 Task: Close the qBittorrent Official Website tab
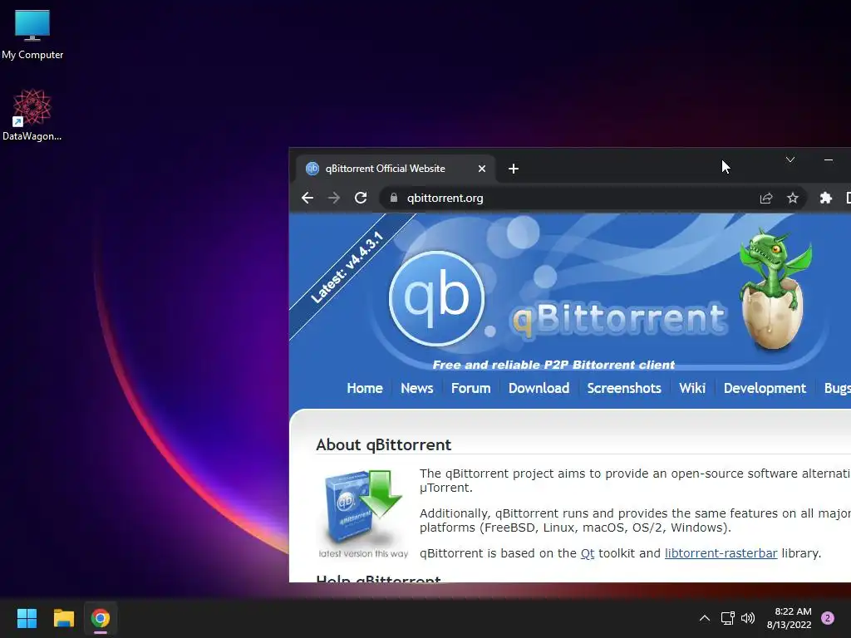pos(481,169)
